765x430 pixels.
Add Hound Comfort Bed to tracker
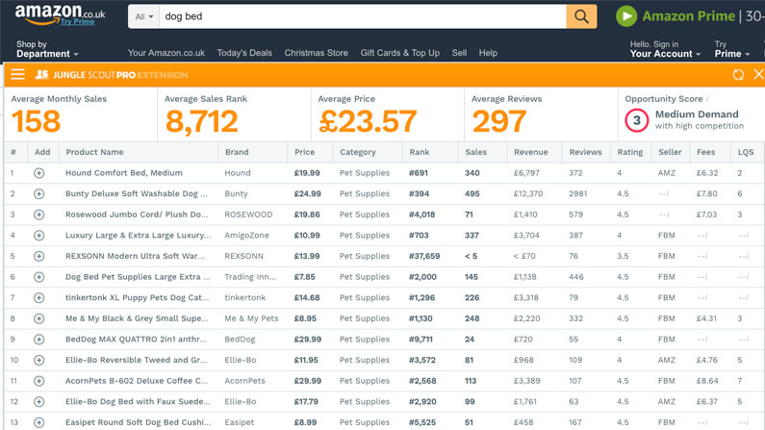click(x=39, y=173)
